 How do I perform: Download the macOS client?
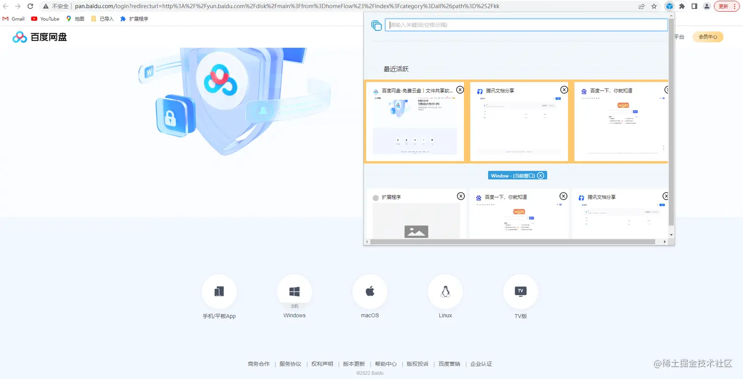click(x=370, y=292)
